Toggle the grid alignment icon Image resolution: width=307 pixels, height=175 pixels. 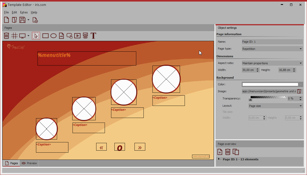[14, 36]
